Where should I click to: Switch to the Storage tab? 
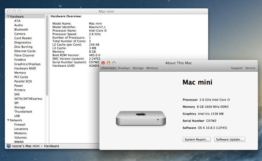(138, 68)
